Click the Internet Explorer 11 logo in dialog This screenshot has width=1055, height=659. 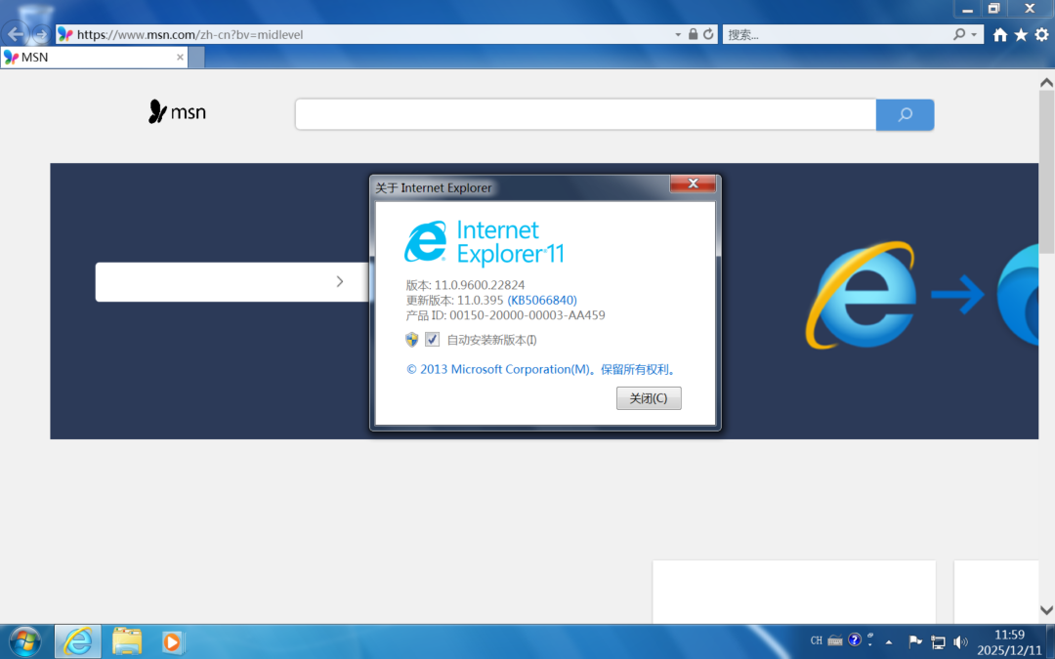pos(485,243)
